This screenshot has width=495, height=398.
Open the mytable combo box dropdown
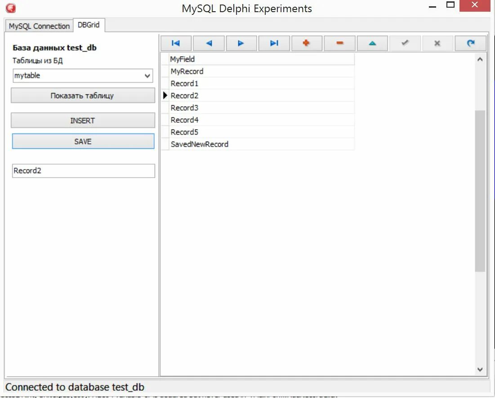pyautogui.click(x=147, y=76)
